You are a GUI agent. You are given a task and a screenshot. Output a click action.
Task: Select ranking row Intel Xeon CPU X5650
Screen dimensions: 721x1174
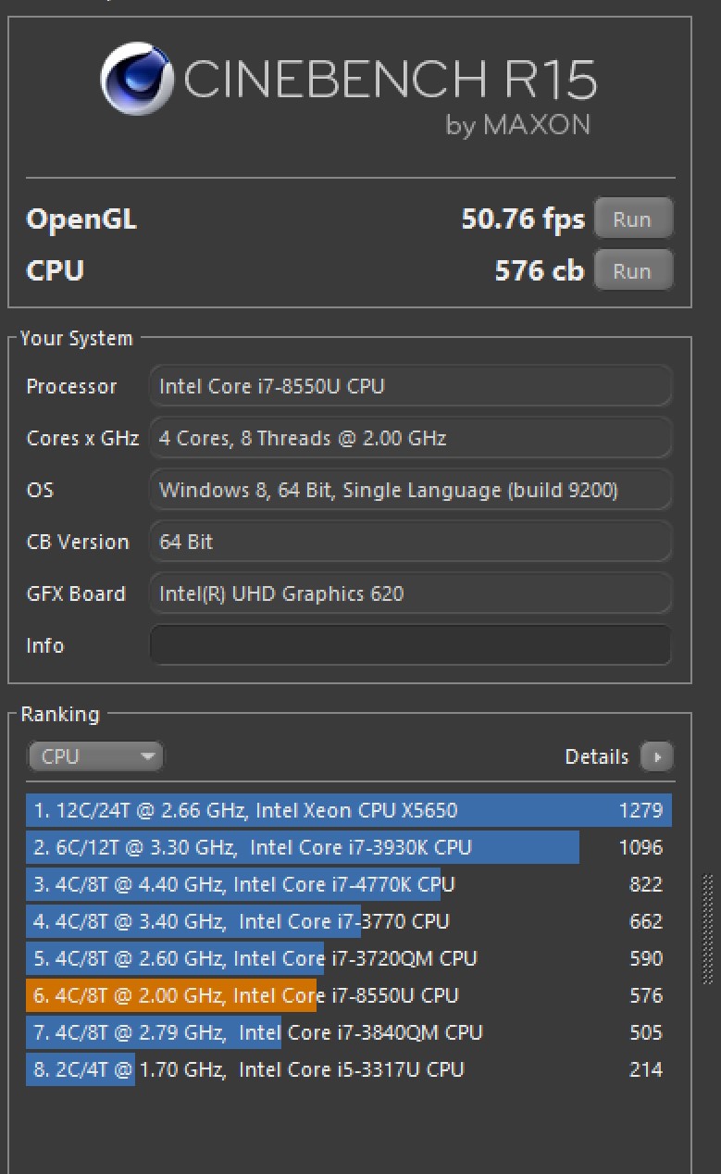[x=349, y=810]
